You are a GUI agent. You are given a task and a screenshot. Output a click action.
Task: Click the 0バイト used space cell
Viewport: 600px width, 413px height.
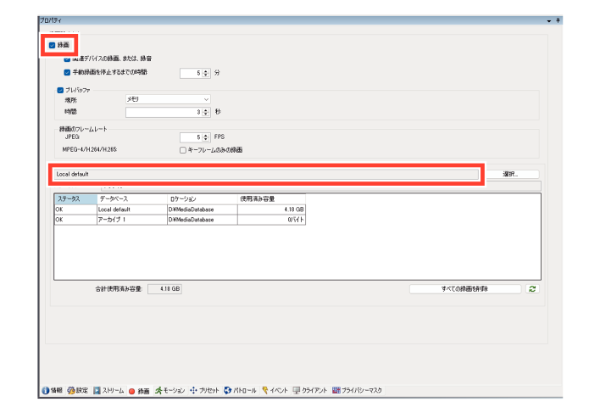tap(272, 220)
